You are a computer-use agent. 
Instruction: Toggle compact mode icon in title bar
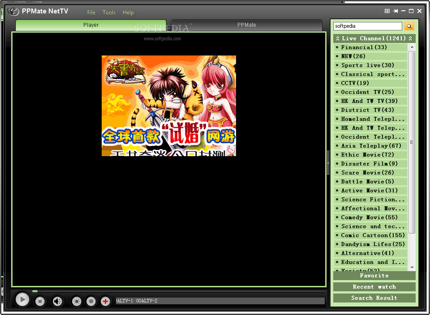387,11
